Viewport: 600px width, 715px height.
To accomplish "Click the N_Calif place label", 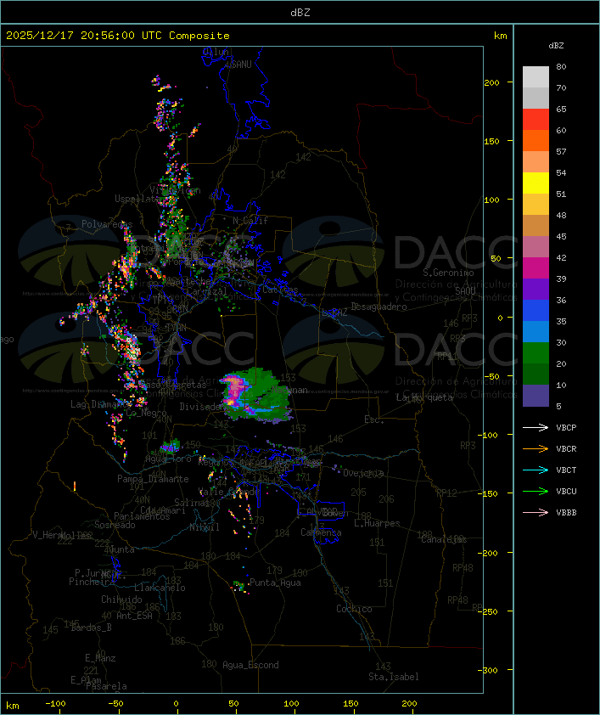I will click(x=250, y=220).
